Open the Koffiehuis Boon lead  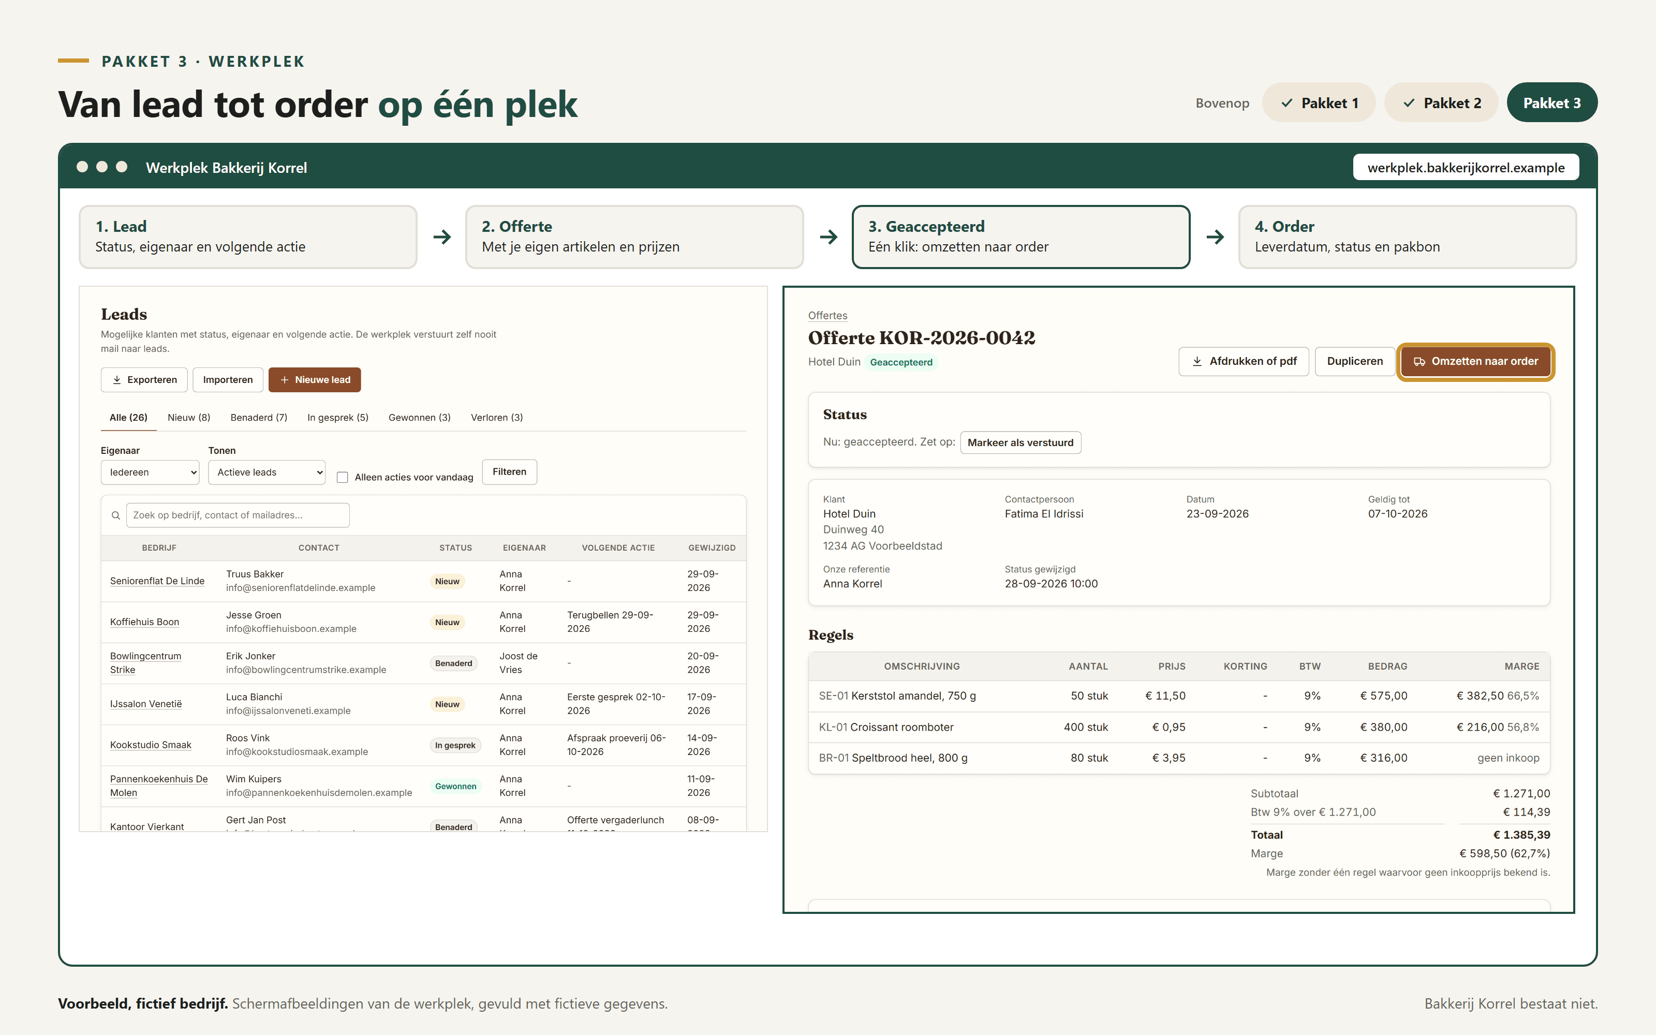pyautogui.click(x=144, y=622)
